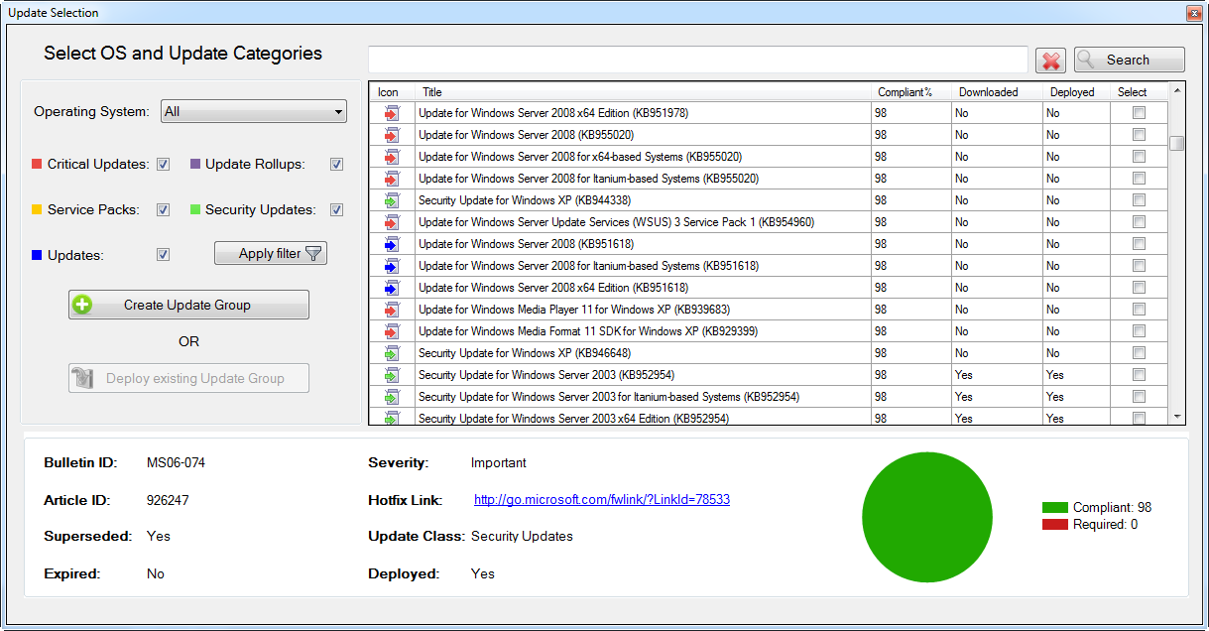This screenshot has width=1209, height=631.
Task: Sort by the Compliant% column header
Action: coord(911,92)
